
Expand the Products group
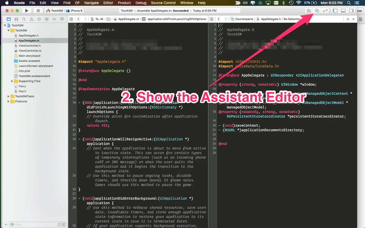coord(8,101)
